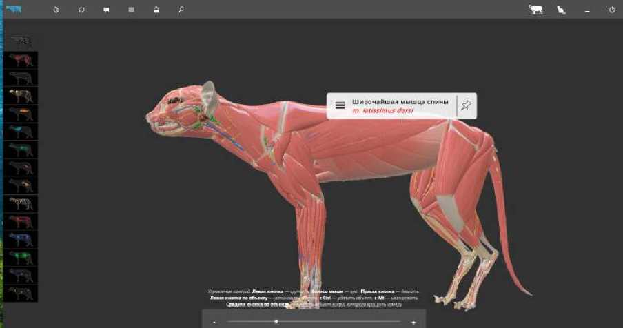Open hamburger menu on muscle label

pos(340,105)
